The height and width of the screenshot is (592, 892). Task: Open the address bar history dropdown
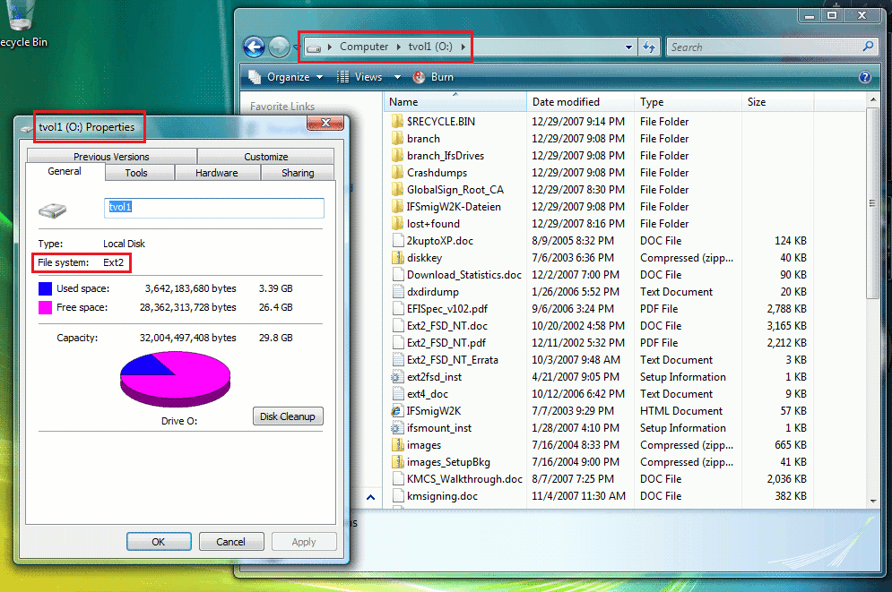pos(628,47)
